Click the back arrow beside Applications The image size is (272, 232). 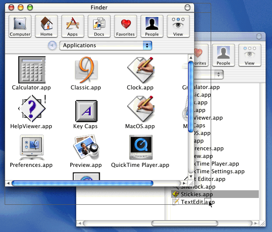[52, 46]
